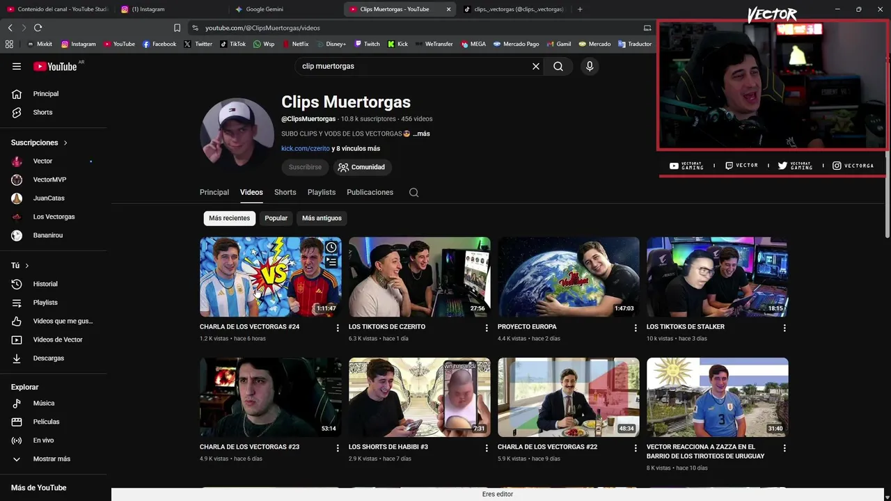
Task: Clear the search box with X
Action: [x=536, y=66]
